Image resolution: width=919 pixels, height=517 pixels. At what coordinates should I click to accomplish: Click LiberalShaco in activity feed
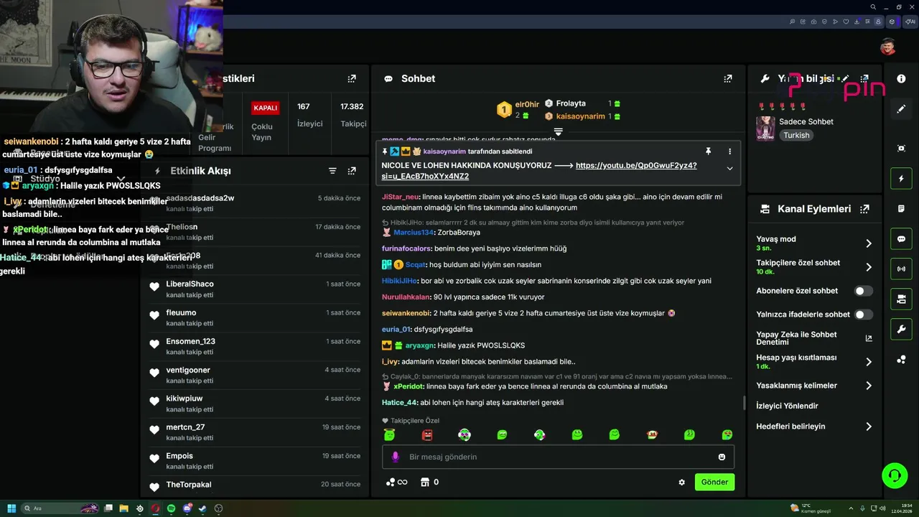point(190,284)
